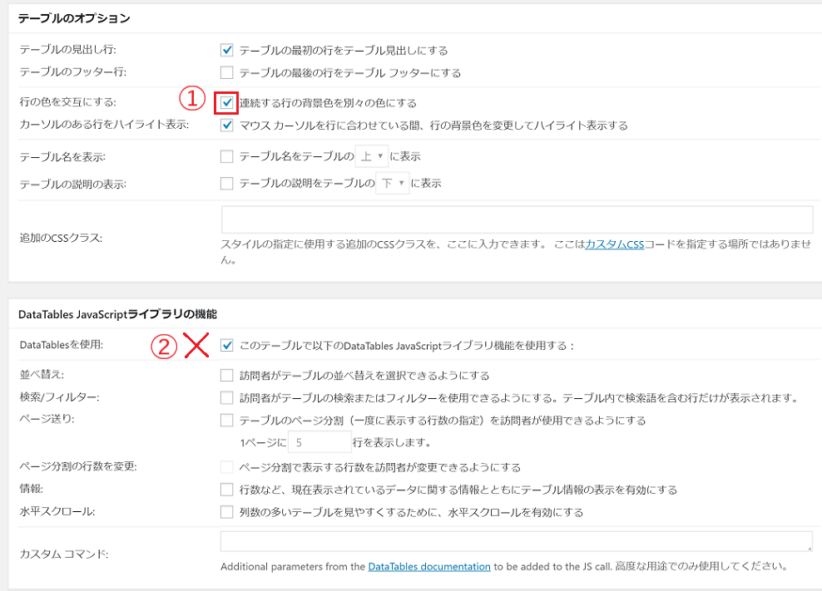The height and width of the screenshot is (591, 822).
Task: Enable table info checkbox (情報)
Action: click(226, 490)
